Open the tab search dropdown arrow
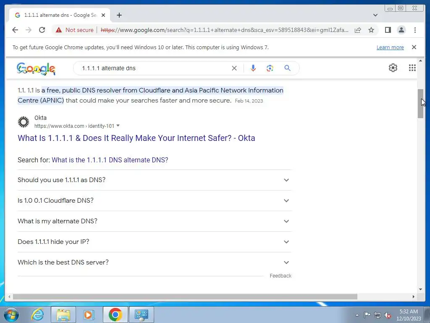 pos(375,15)
